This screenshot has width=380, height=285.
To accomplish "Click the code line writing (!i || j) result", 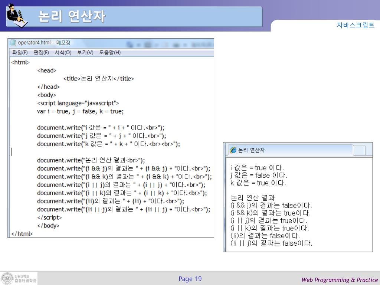I will 124,209.
